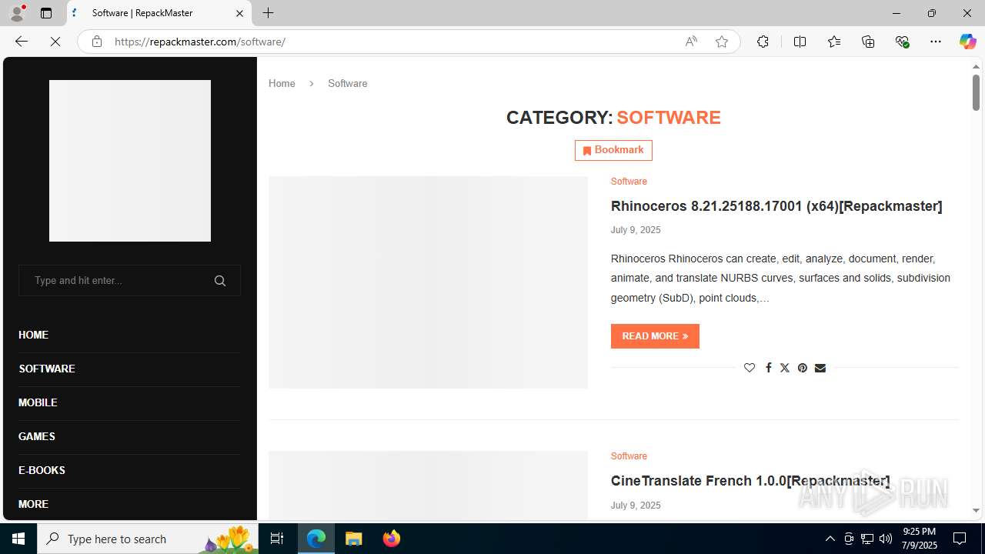Viewport: 985px width, 554px height.
Task: Click Software category label above Rhinoceros
Action: click(629, 182)
